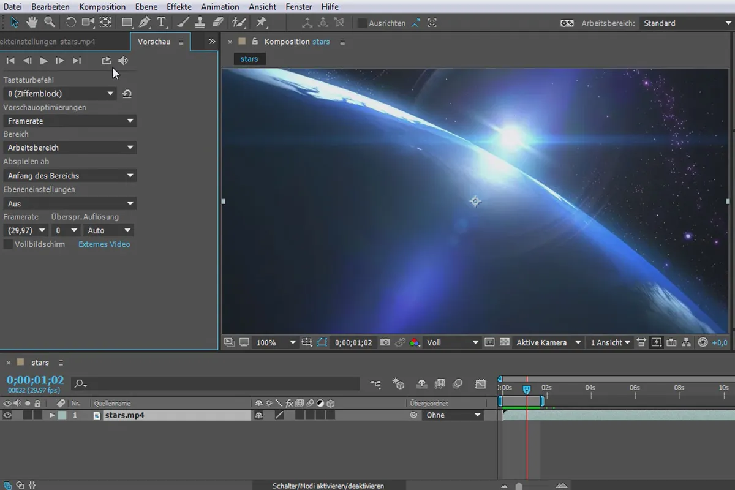Click Schalter/Modi aktivieren/deaktivieren button
Image resolution: width=735 pixels, height=490 pixels.
[328, 486]
